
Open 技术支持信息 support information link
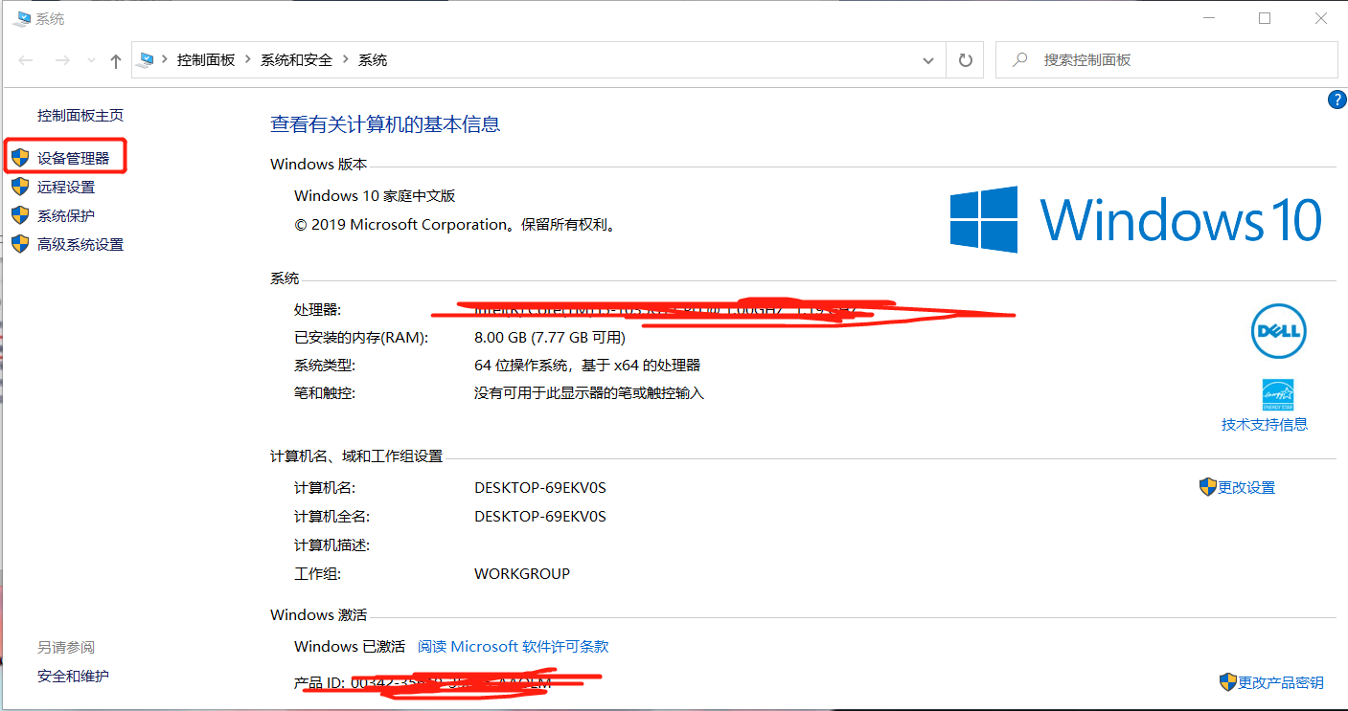(1265, 424)
